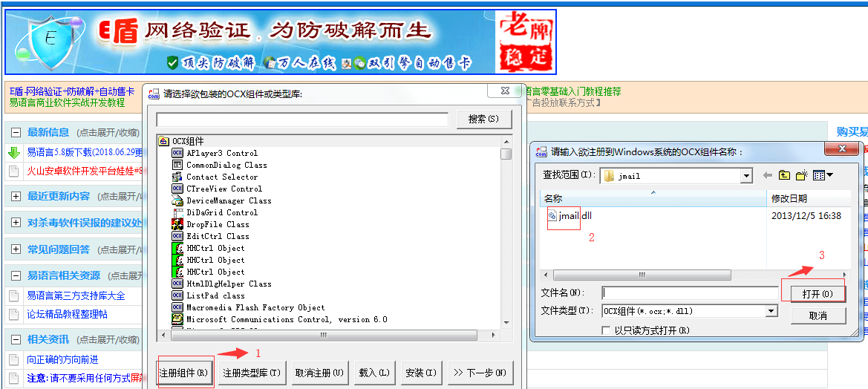
Task: Click the page icon beside 论坛精品教程整理帖
Action: [x=14, y=315]
